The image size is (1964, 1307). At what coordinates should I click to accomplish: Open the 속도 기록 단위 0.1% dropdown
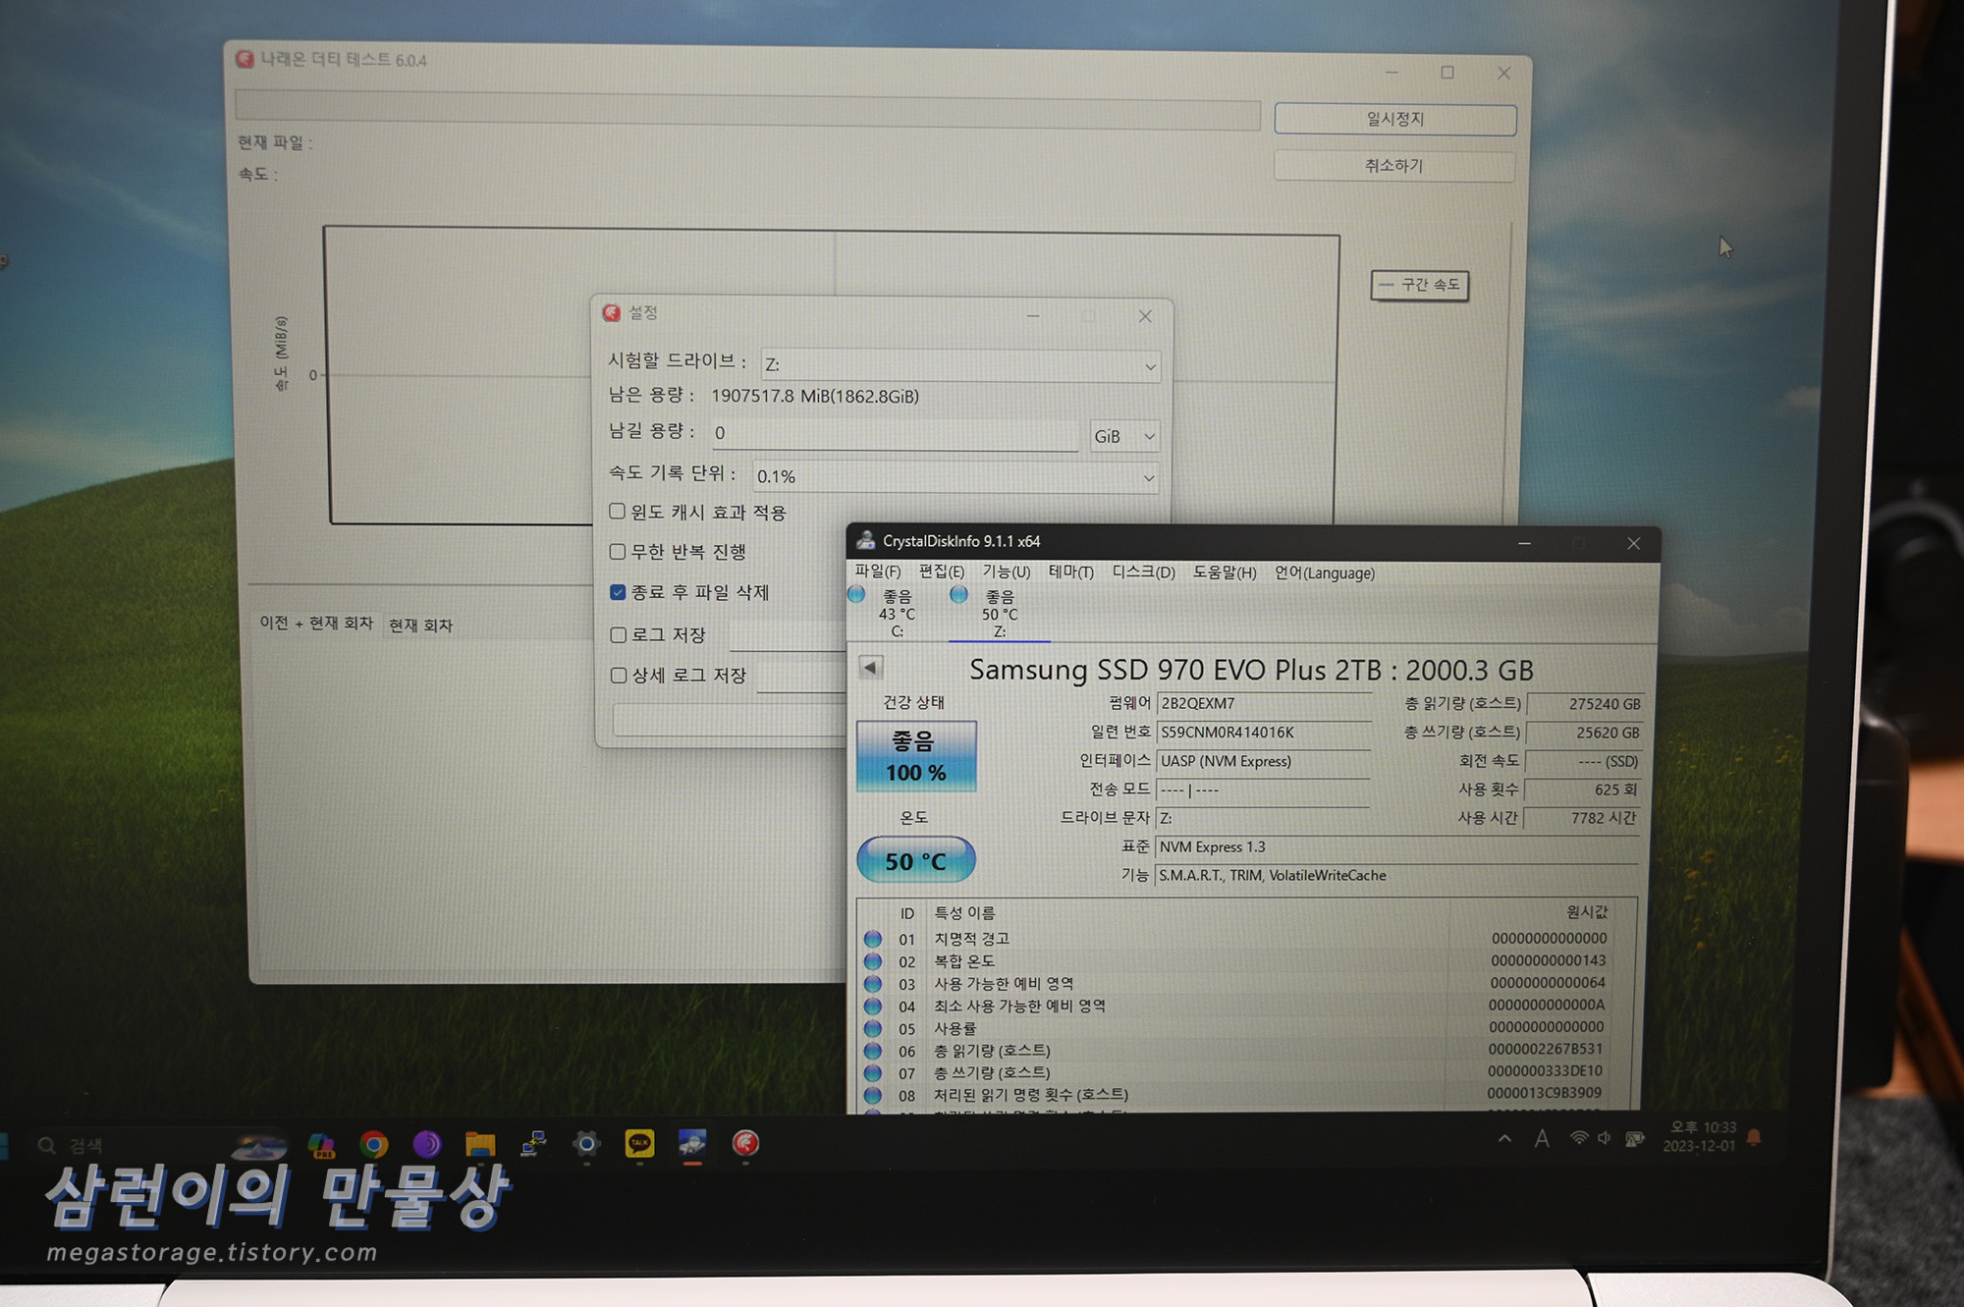click(x=955, y=476)
